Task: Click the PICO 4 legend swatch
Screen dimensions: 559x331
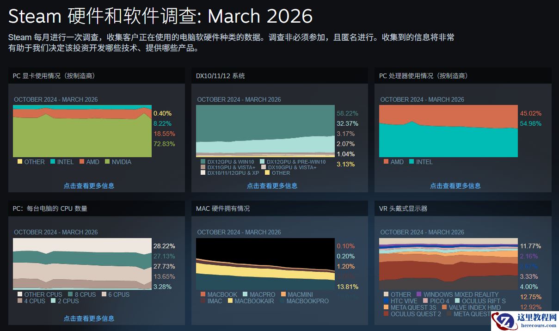Action: pyautogui.click(x=425, y=301)
